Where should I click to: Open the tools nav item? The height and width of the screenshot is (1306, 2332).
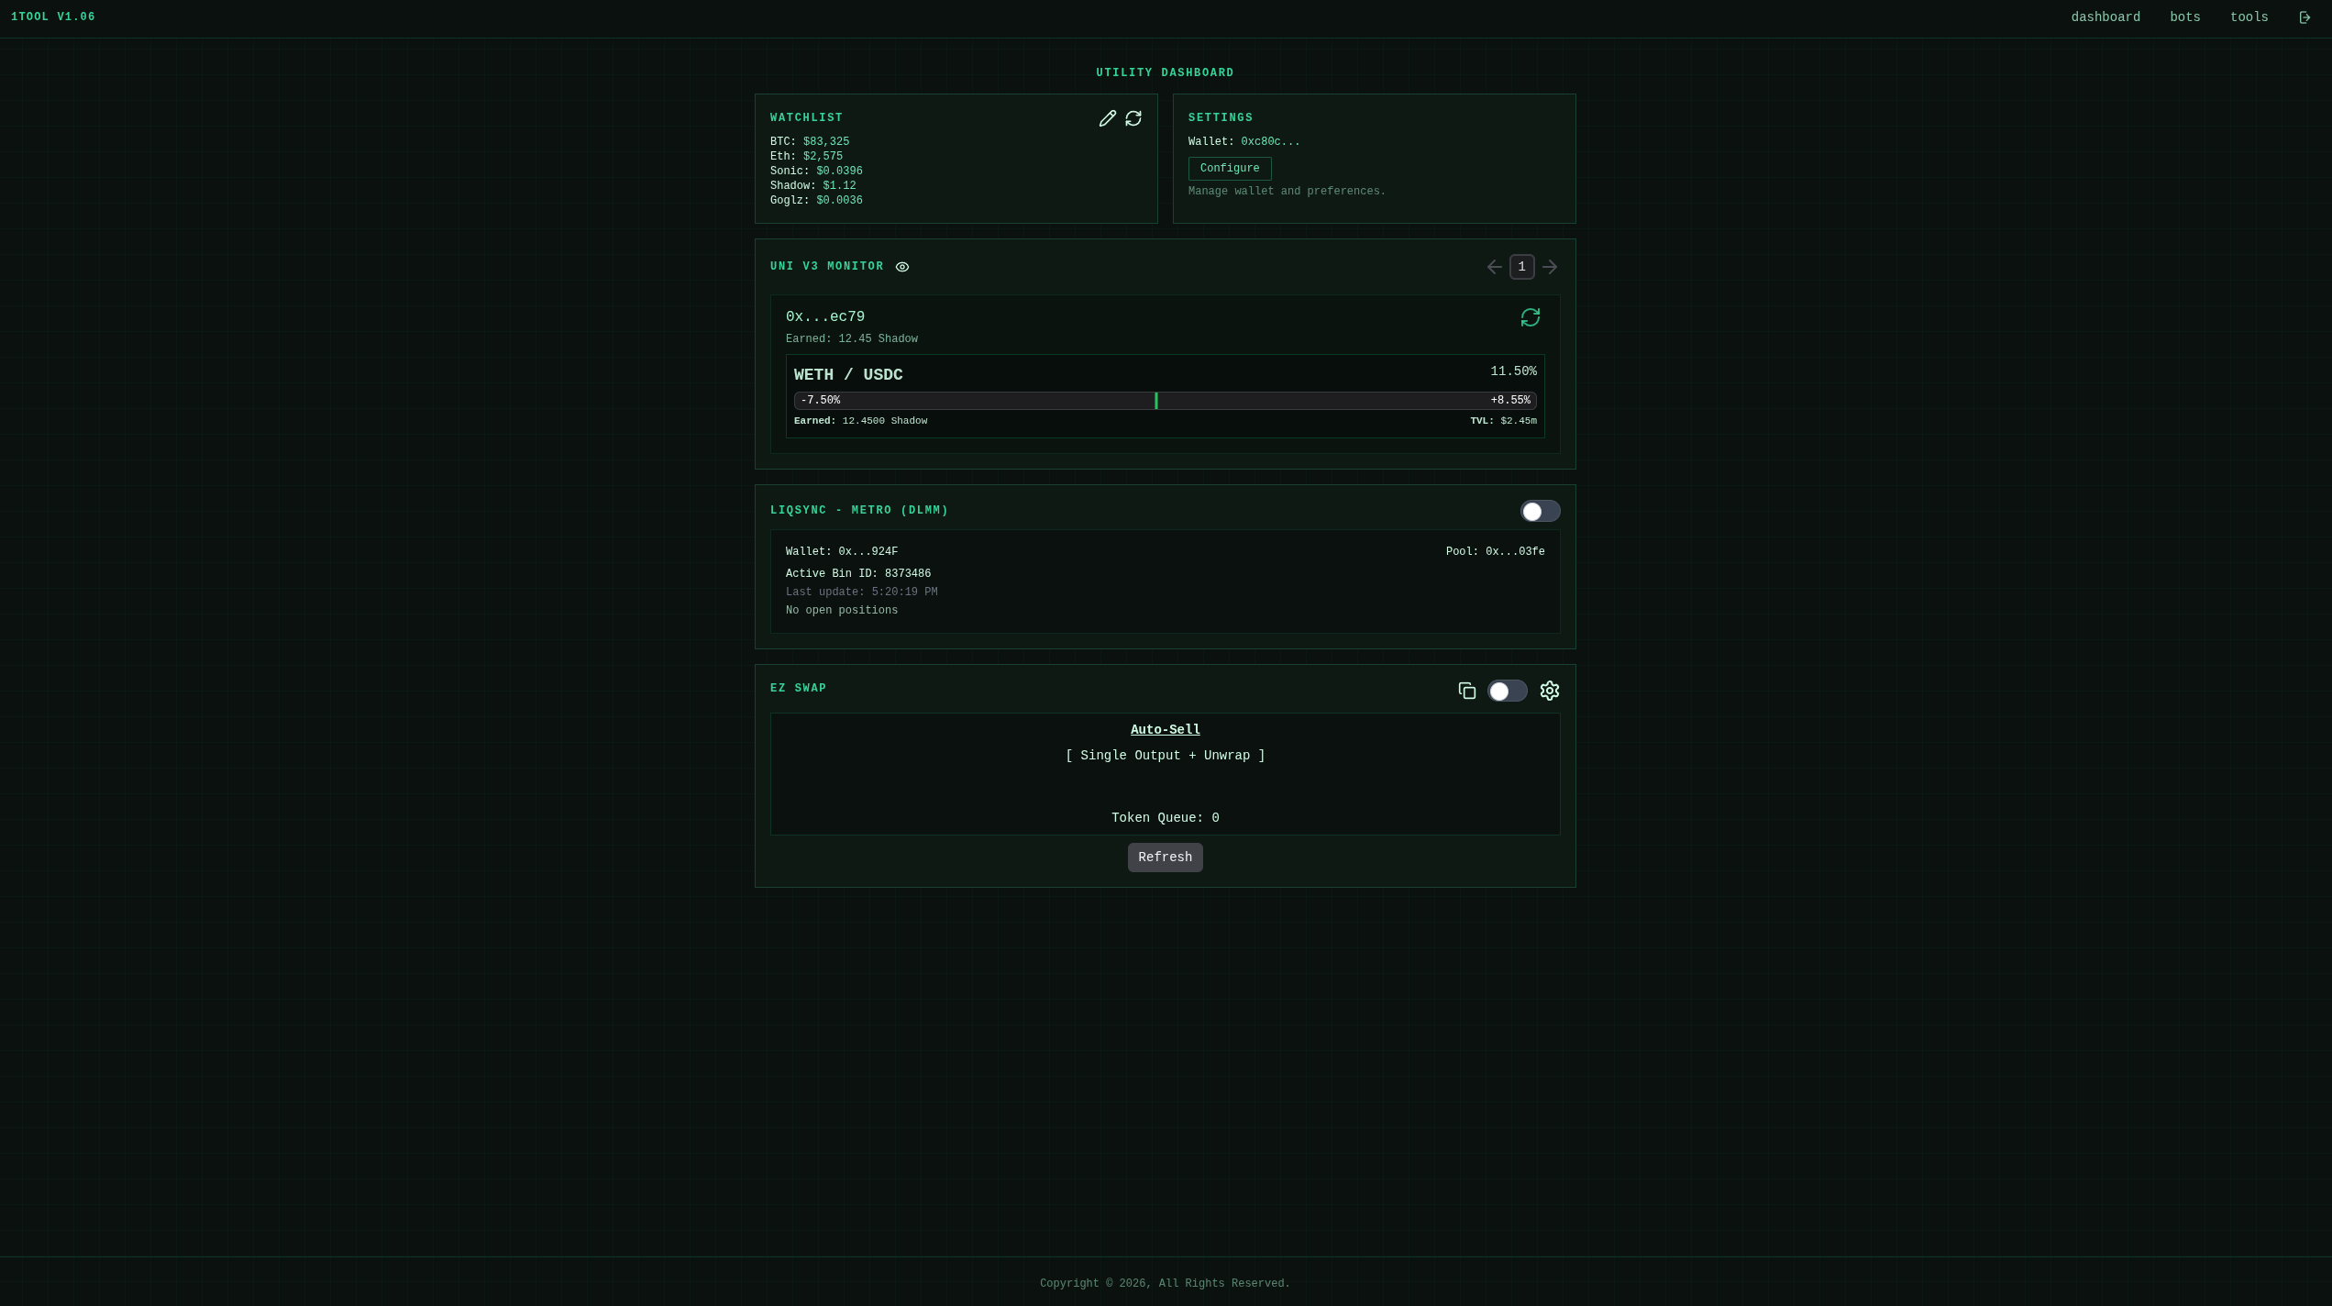tap(2249, 17)
